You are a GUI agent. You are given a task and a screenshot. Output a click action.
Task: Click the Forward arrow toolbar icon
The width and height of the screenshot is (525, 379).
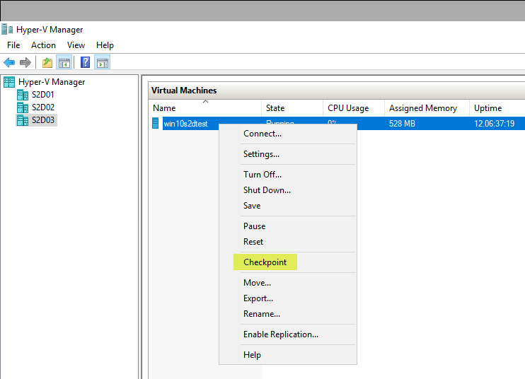pyautogui.click(x=25, y=62)
